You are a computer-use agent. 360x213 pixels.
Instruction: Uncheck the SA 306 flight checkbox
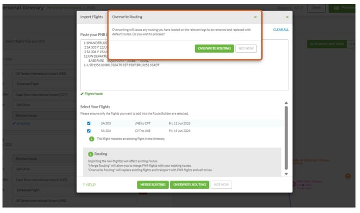(x=89, y=131)
